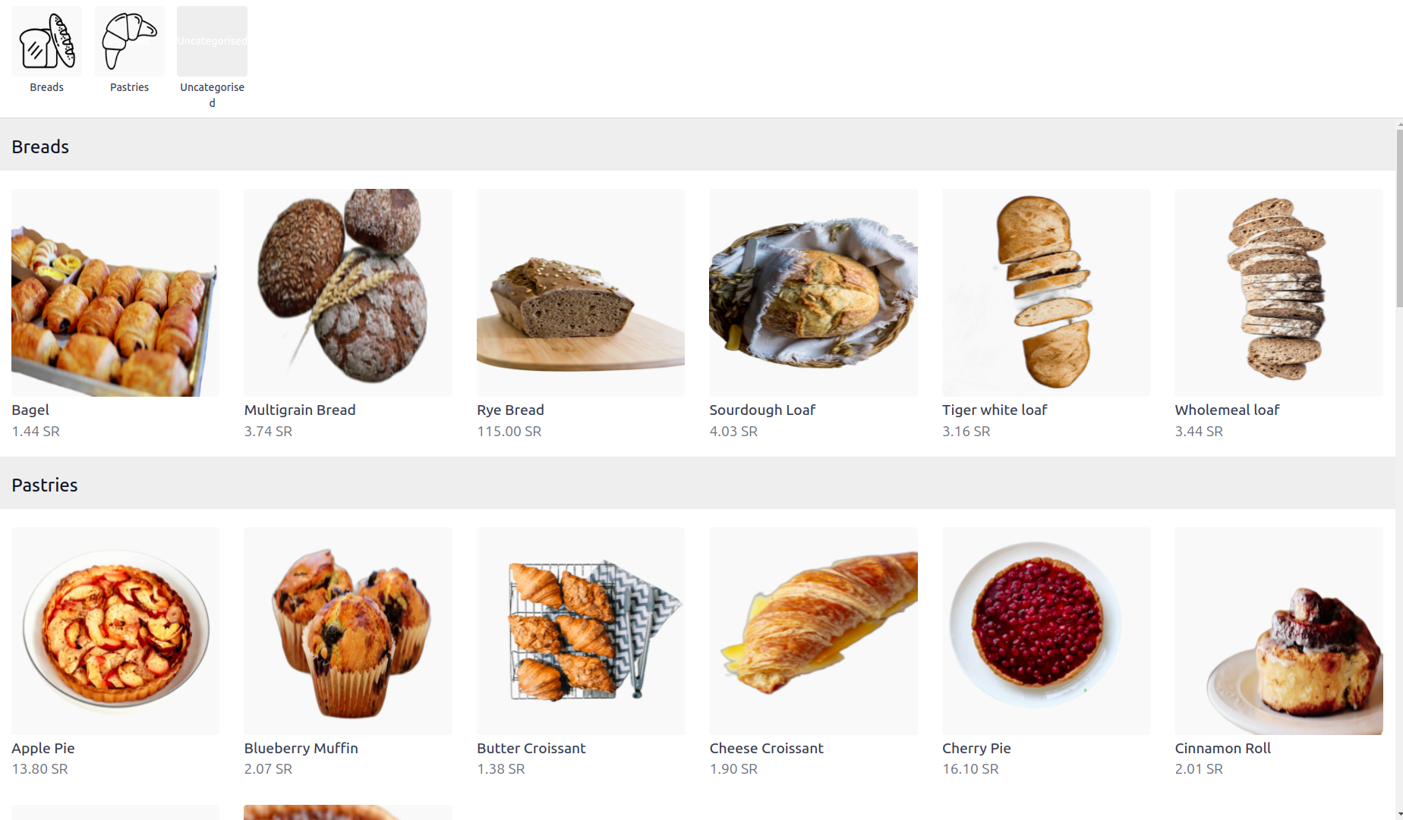
Task: Choose the Cheese Croissant product image
Action: pyautogui.click(x=813, y=631)
